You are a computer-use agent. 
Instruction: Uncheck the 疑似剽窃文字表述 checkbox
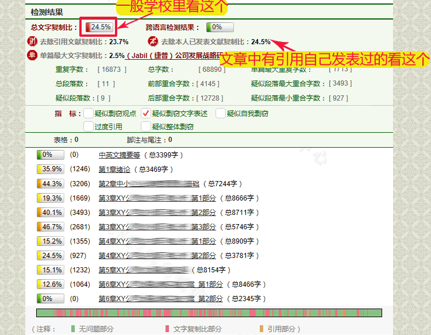tap(146, 113)
